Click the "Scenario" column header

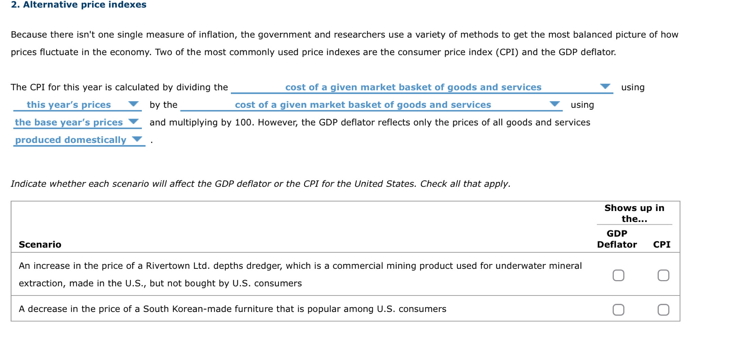coord(40,244)
